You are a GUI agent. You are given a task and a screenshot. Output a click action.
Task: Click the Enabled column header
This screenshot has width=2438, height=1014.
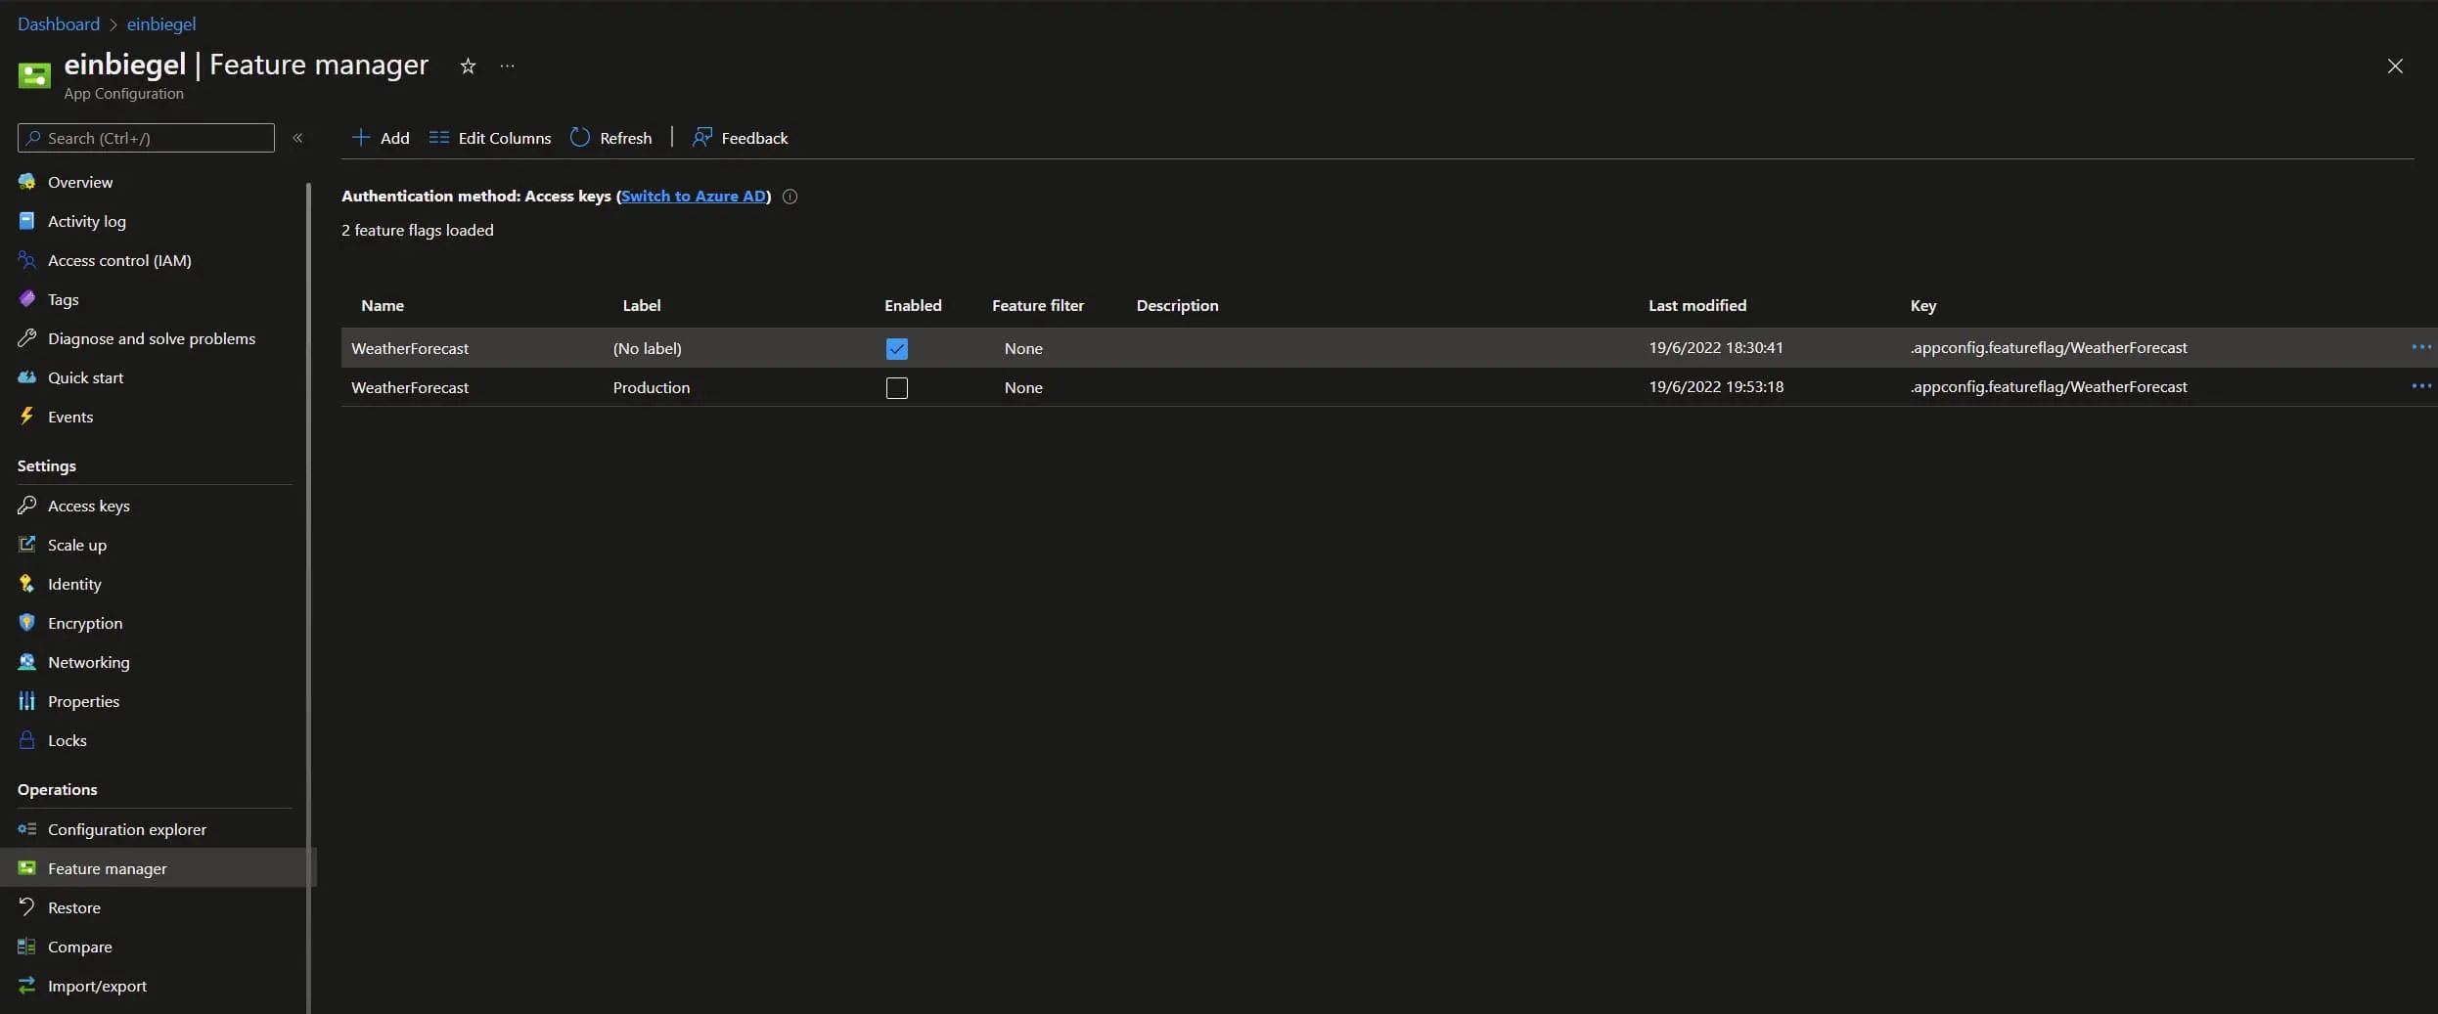coord(913,305)
